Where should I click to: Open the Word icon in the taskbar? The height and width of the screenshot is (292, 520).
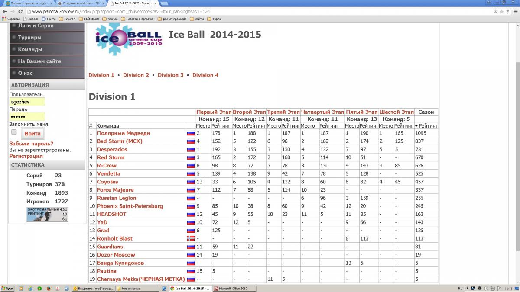click(164, 288)
